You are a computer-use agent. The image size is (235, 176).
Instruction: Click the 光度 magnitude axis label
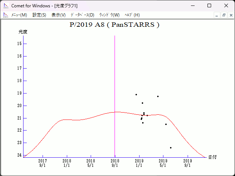click(x=23, y=32)
